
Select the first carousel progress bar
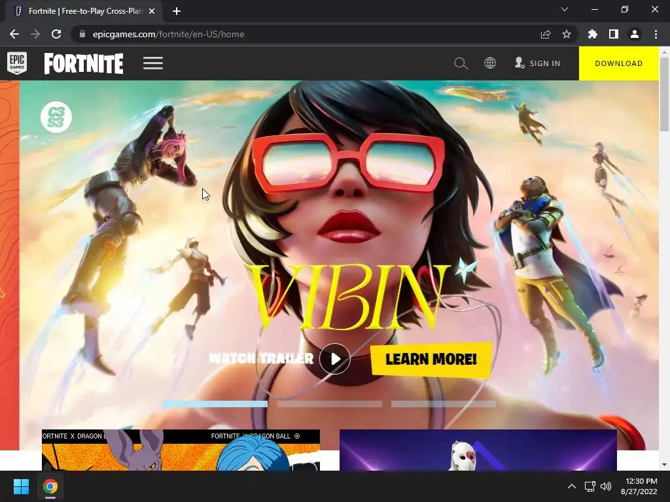click(215, 404)
